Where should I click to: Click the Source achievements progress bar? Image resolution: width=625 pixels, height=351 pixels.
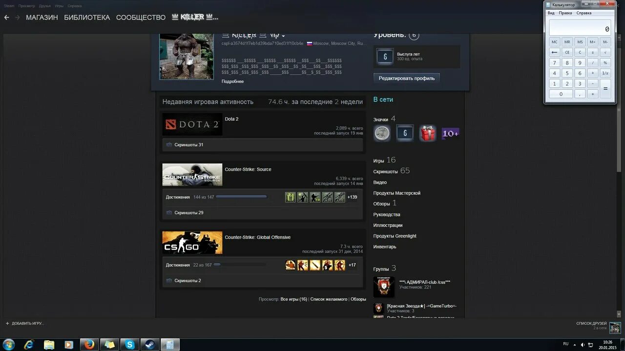tap(241, 197)
